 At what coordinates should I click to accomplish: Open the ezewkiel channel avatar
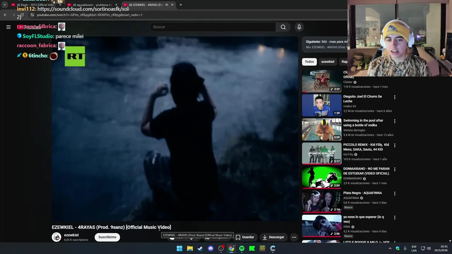click(56, 237)
